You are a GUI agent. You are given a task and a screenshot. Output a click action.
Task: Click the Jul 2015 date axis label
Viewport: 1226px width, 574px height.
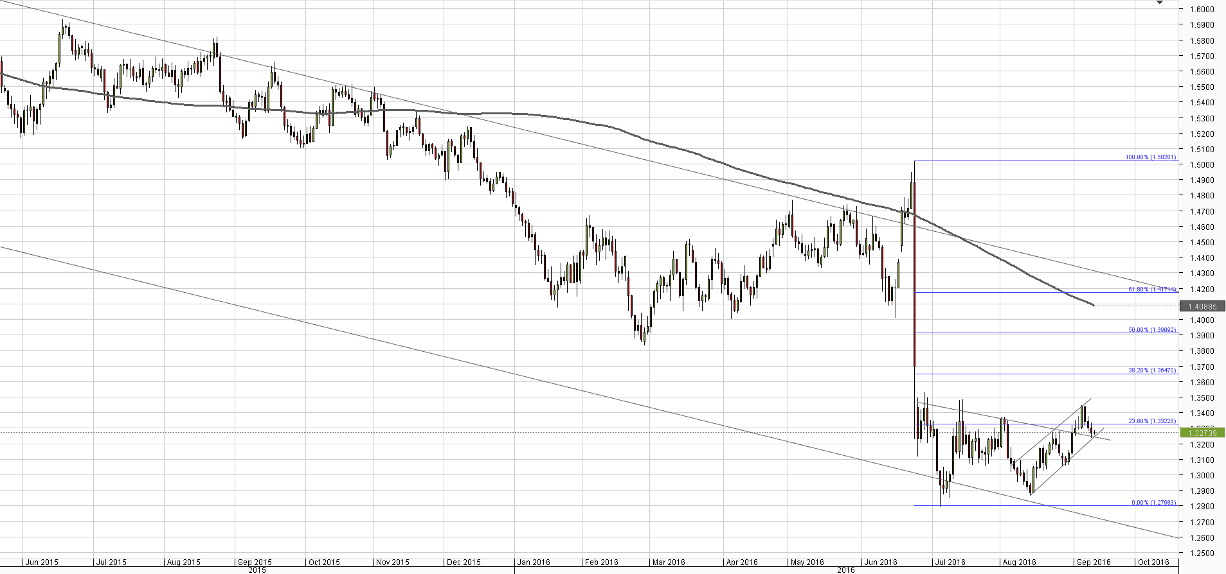[111, 562]
